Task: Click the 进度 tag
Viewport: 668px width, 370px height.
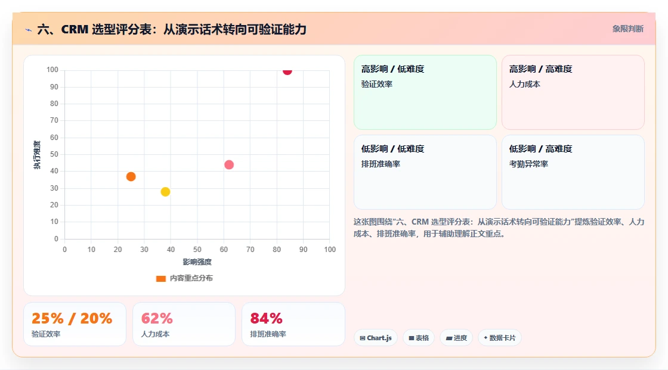Action: [456, 338]
